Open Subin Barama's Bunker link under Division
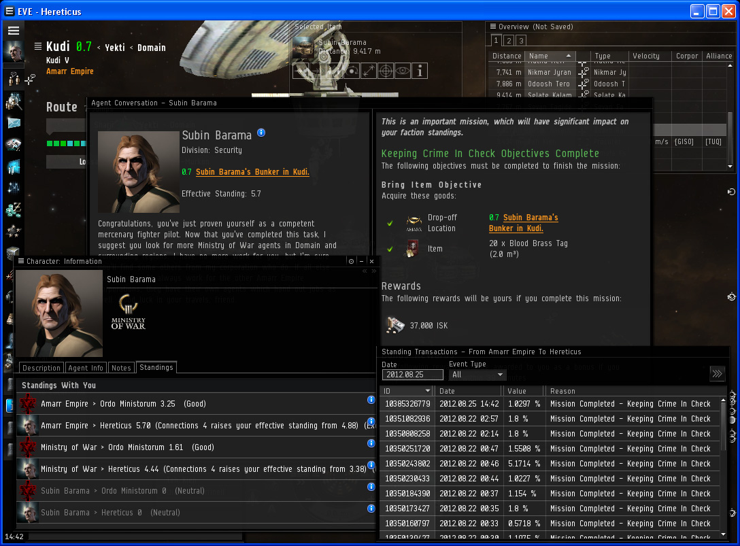Screen dimensions: 740x546 pos(252,172)
